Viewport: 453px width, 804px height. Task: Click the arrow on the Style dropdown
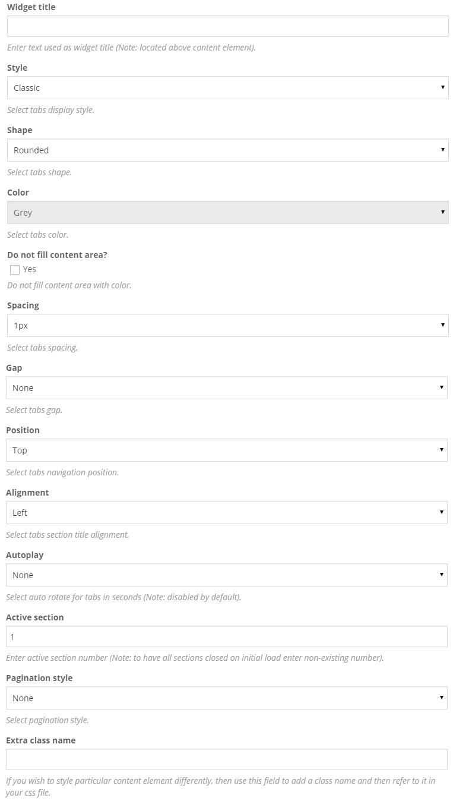pos(442,88)
